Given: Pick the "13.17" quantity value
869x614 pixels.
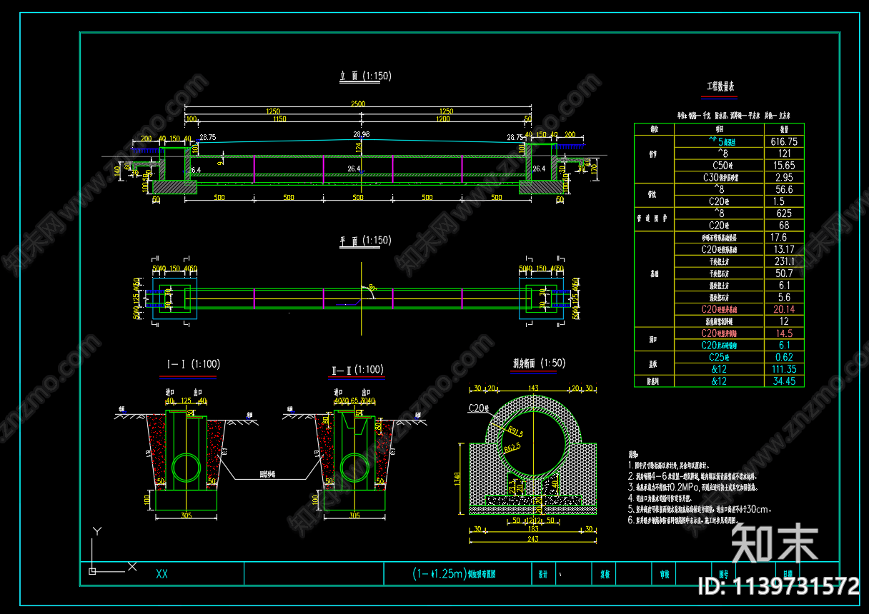Looking at the screenshot, I should 784,250.
